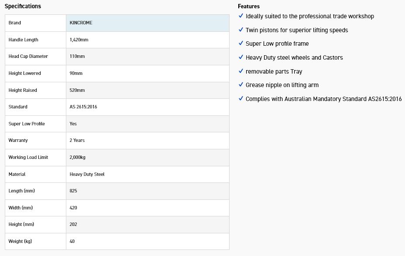Screen dimensions: 405x256
Task: Select the Heavy Duty Steel material value
Action: click(87, 174)
